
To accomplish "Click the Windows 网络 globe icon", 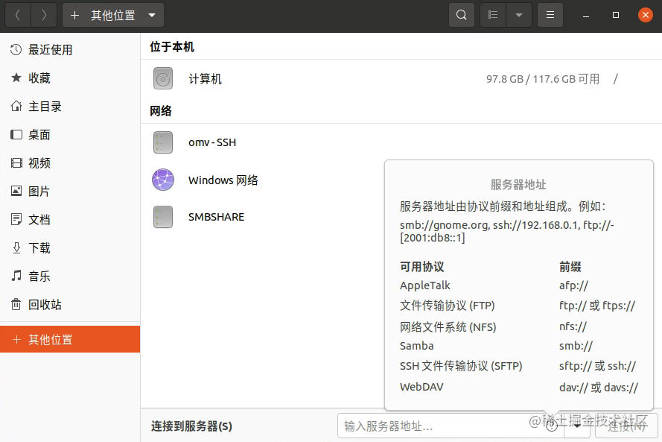I will 162,180.
